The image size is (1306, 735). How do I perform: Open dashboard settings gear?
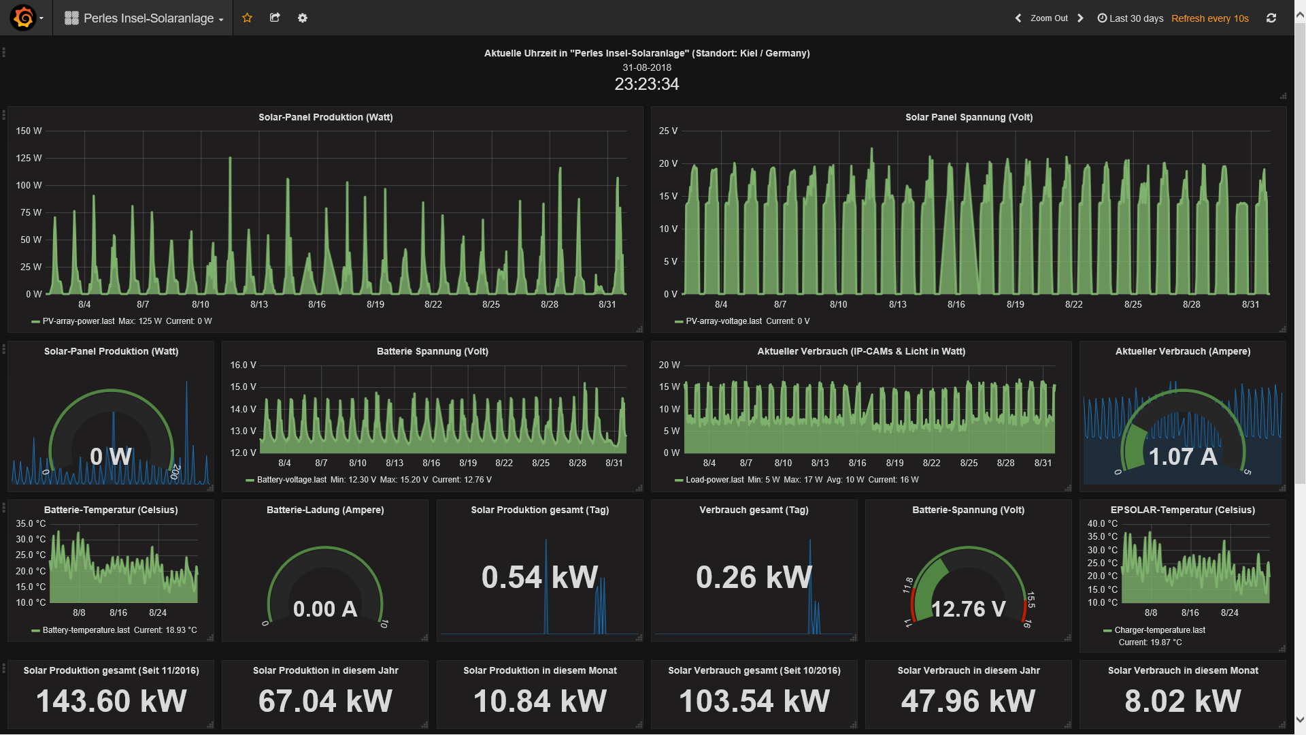[303, 18]
